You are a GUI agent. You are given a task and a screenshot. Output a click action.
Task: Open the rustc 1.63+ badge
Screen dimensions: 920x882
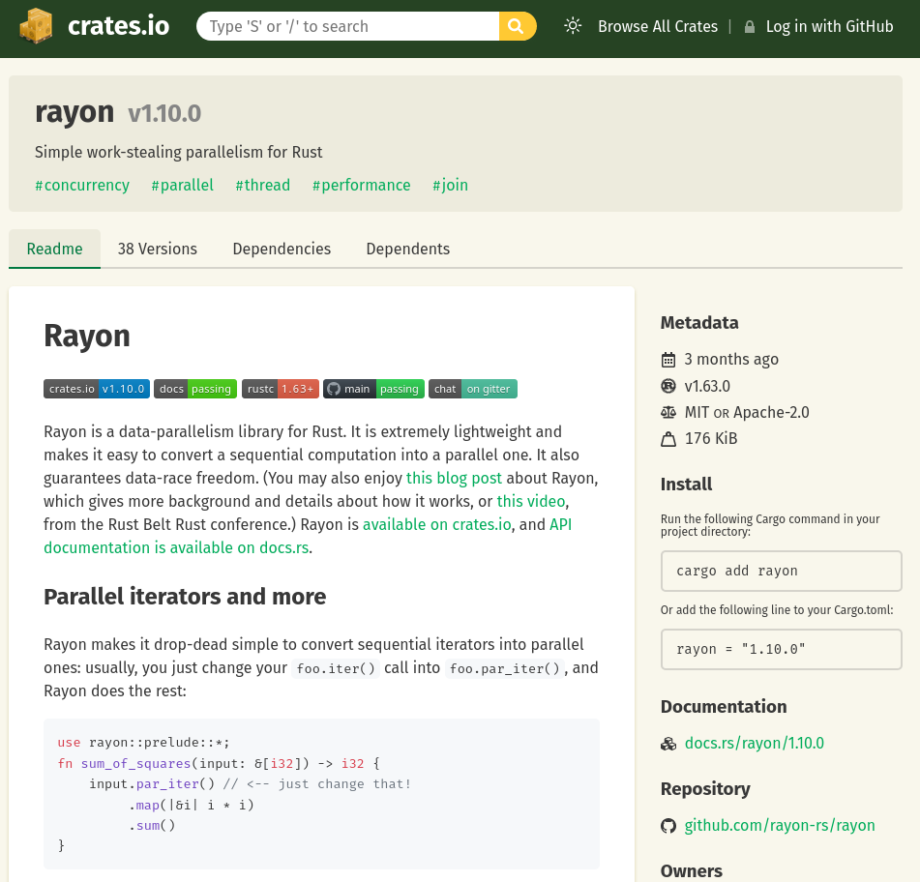(x=281, y=389)
